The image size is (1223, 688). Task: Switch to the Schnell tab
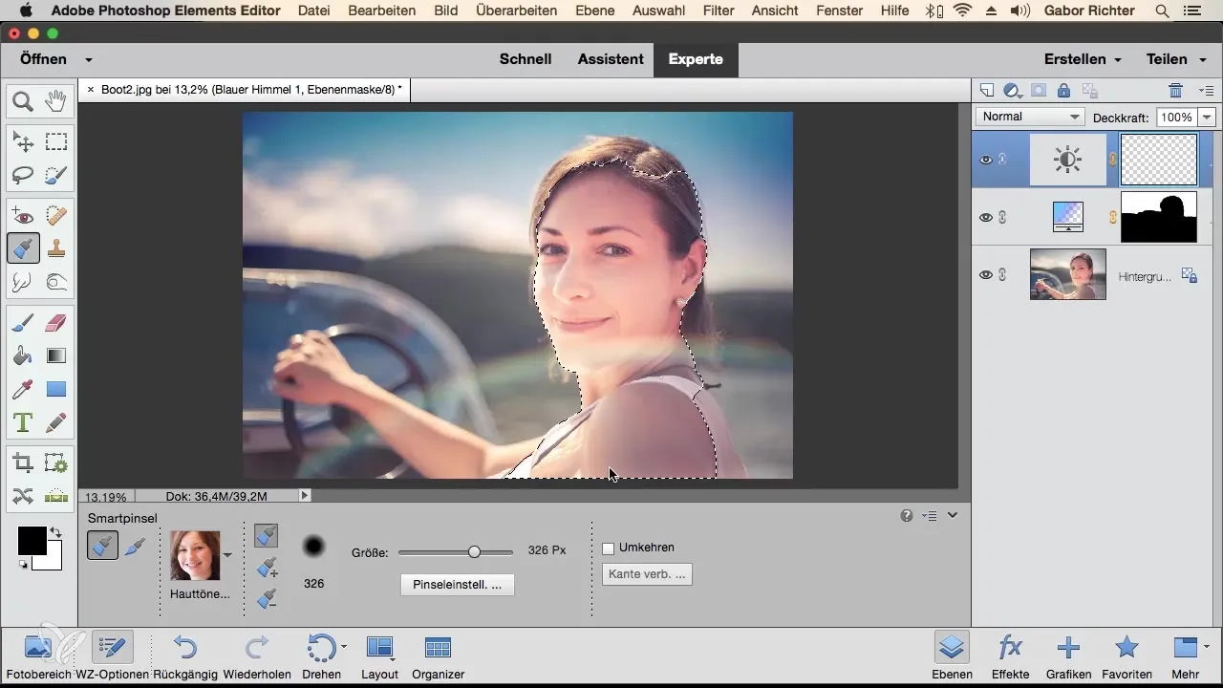526,59
